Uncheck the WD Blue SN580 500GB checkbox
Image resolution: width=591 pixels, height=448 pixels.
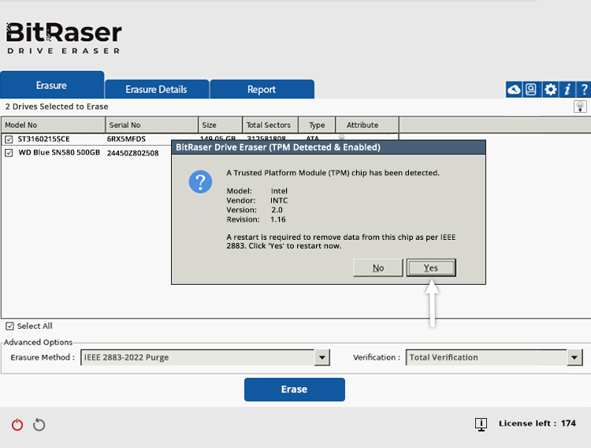coord(9,153)
